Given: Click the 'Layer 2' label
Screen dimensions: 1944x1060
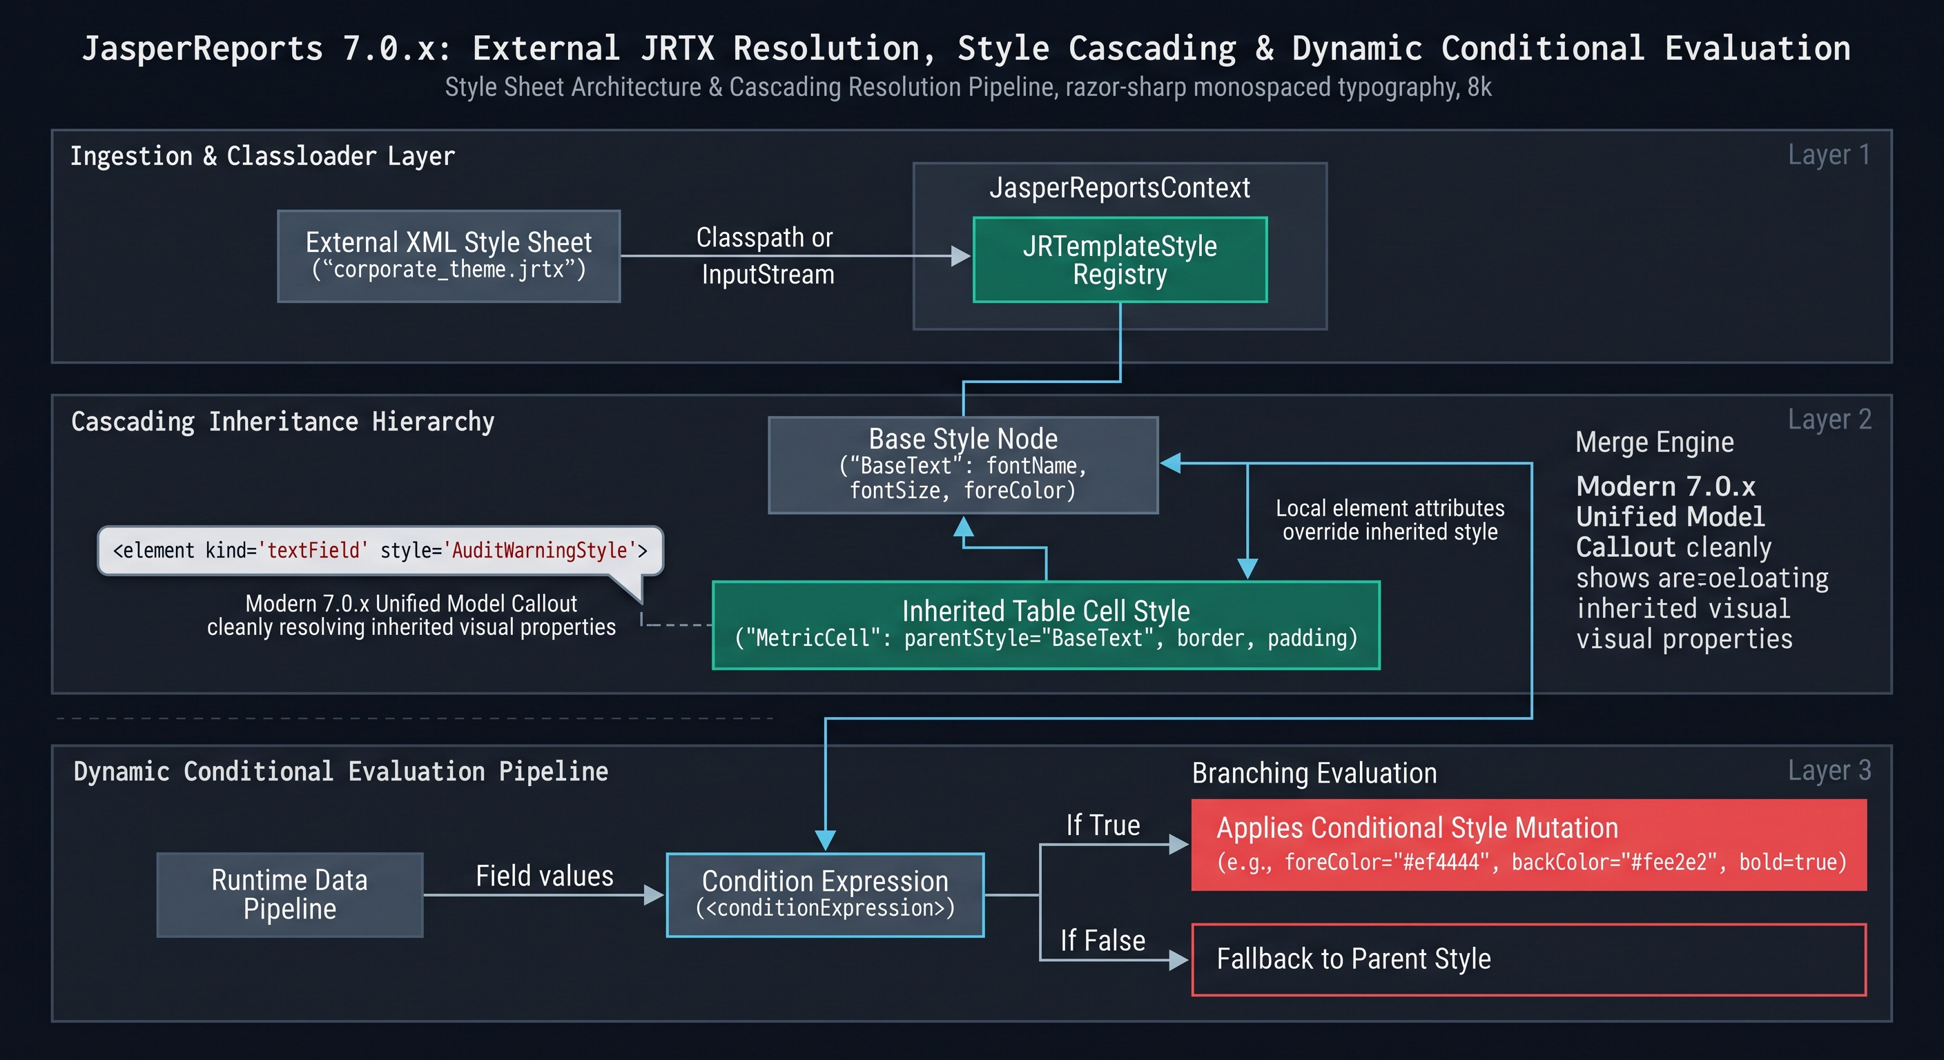Looking at the screenshot, I should click(x=1829, y=420).
